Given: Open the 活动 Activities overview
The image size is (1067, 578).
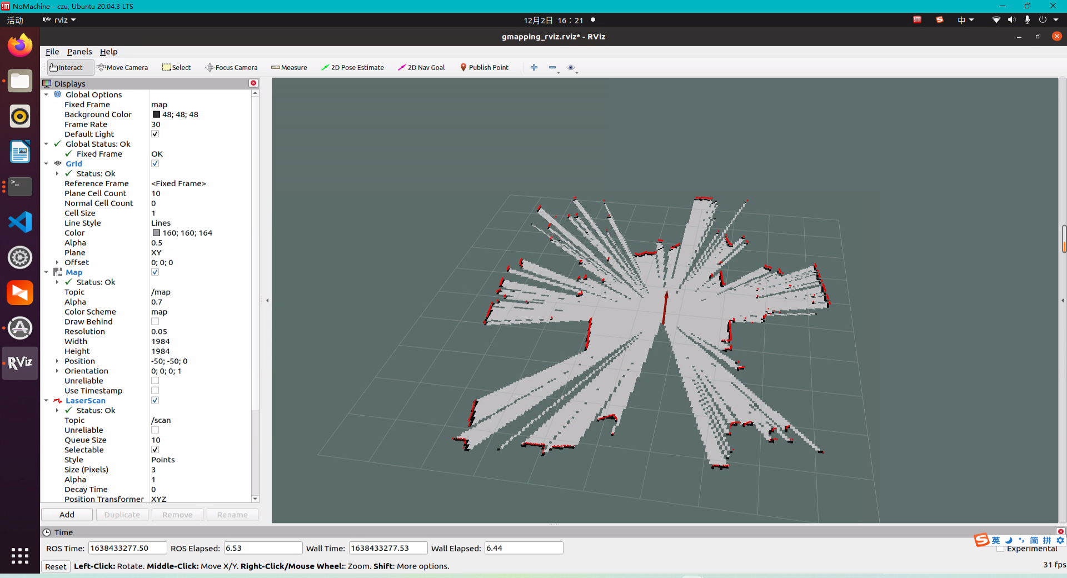Looking at the screenshot, I should (15, 20).
